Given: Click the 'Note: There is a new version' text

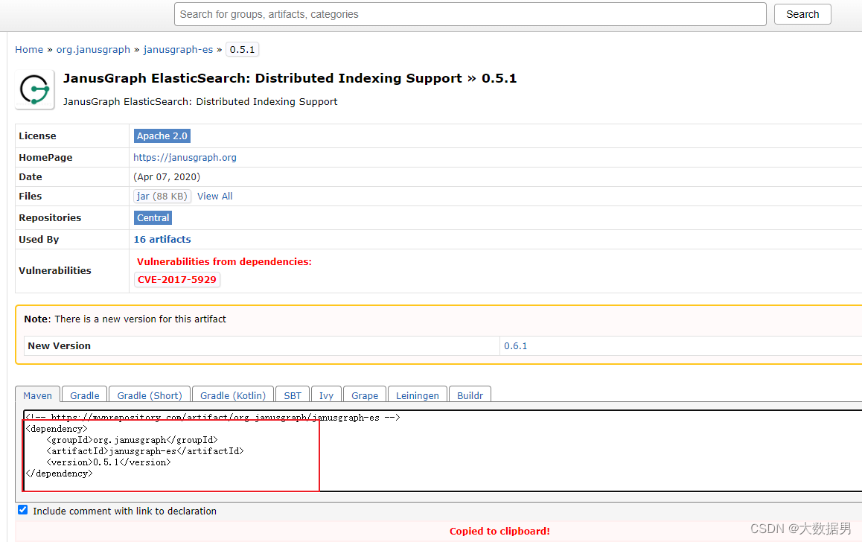Looking at the screenshot, I should 125,319.
